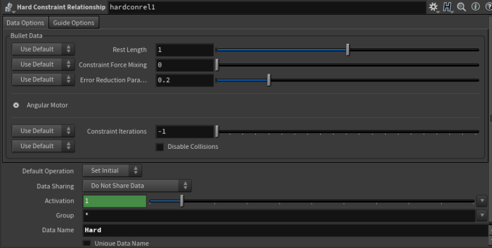Viewport: 492px width, 248px height.
Task: Click the Error Reduction Para... label
Action: pos(113,80)
